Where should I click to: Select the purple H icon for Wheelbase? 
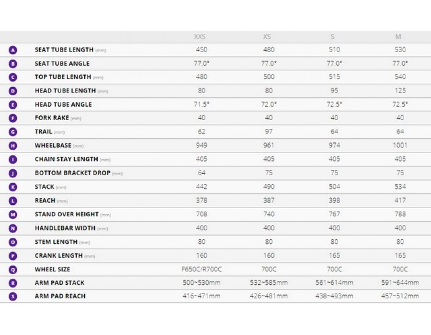(13, 146)
